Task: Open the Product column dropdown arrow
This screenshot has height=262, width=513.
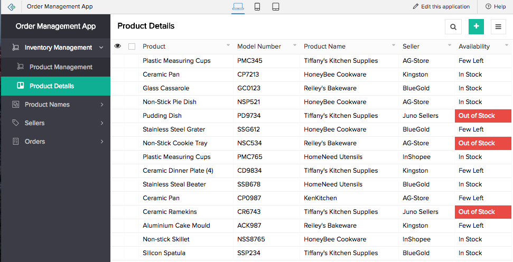Action: click(228, 46)
